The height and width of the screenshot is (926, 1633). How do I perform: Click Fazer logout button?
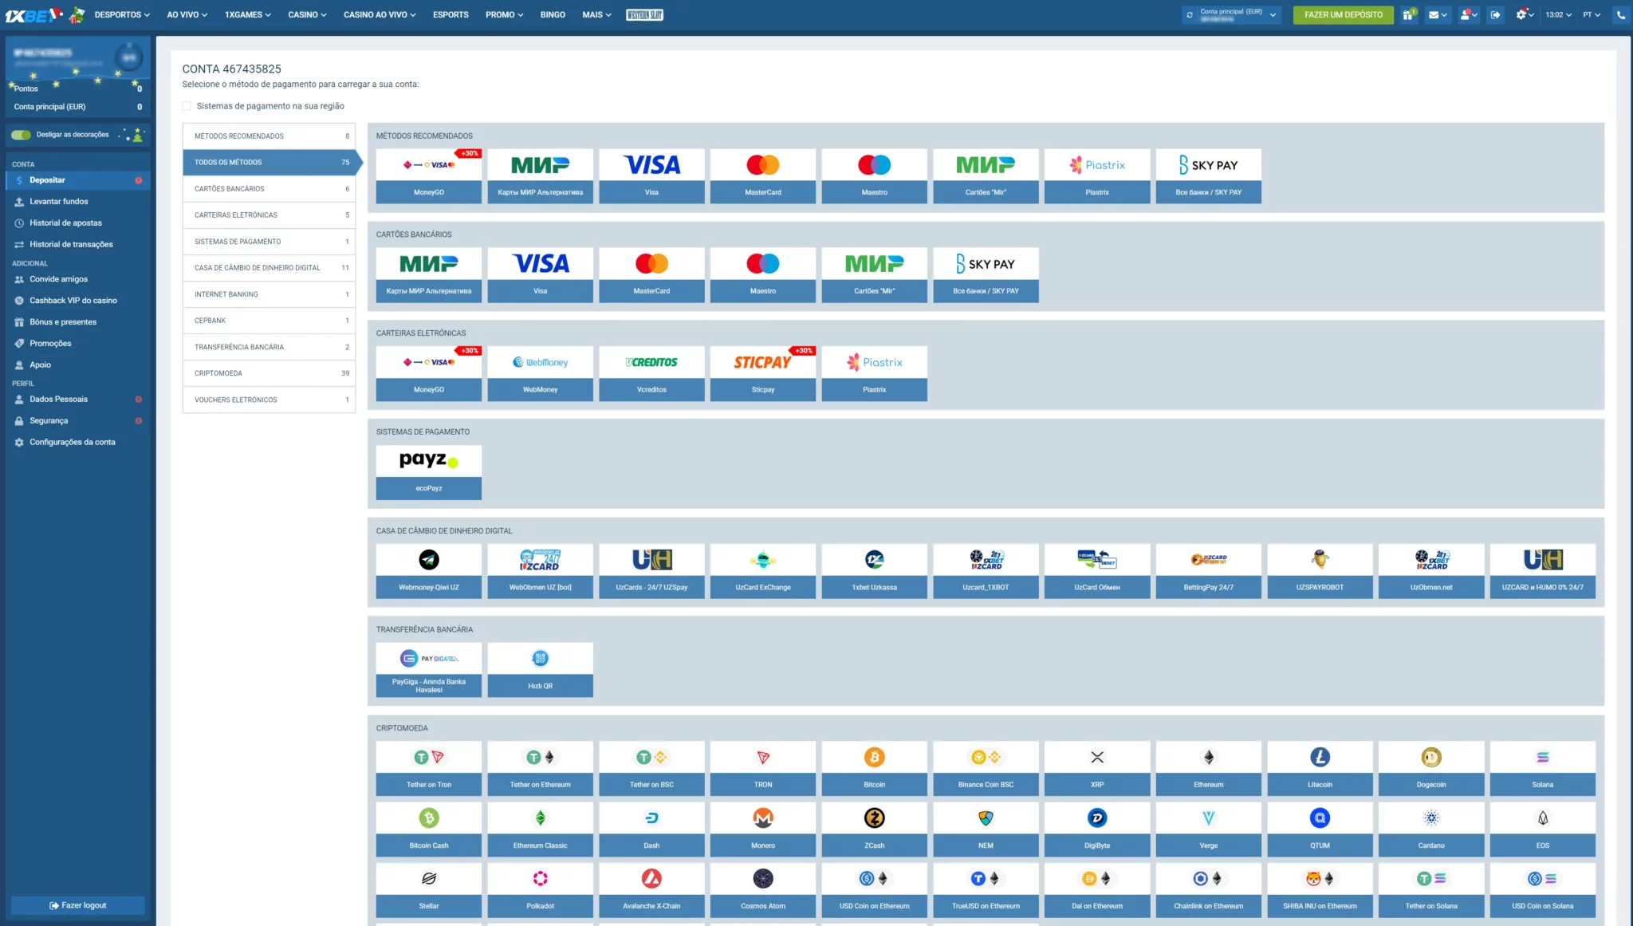(x=77, y=905)
